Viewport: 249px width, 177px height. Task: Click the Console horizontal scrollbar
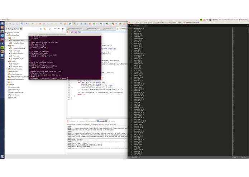[x=97, y=153]
